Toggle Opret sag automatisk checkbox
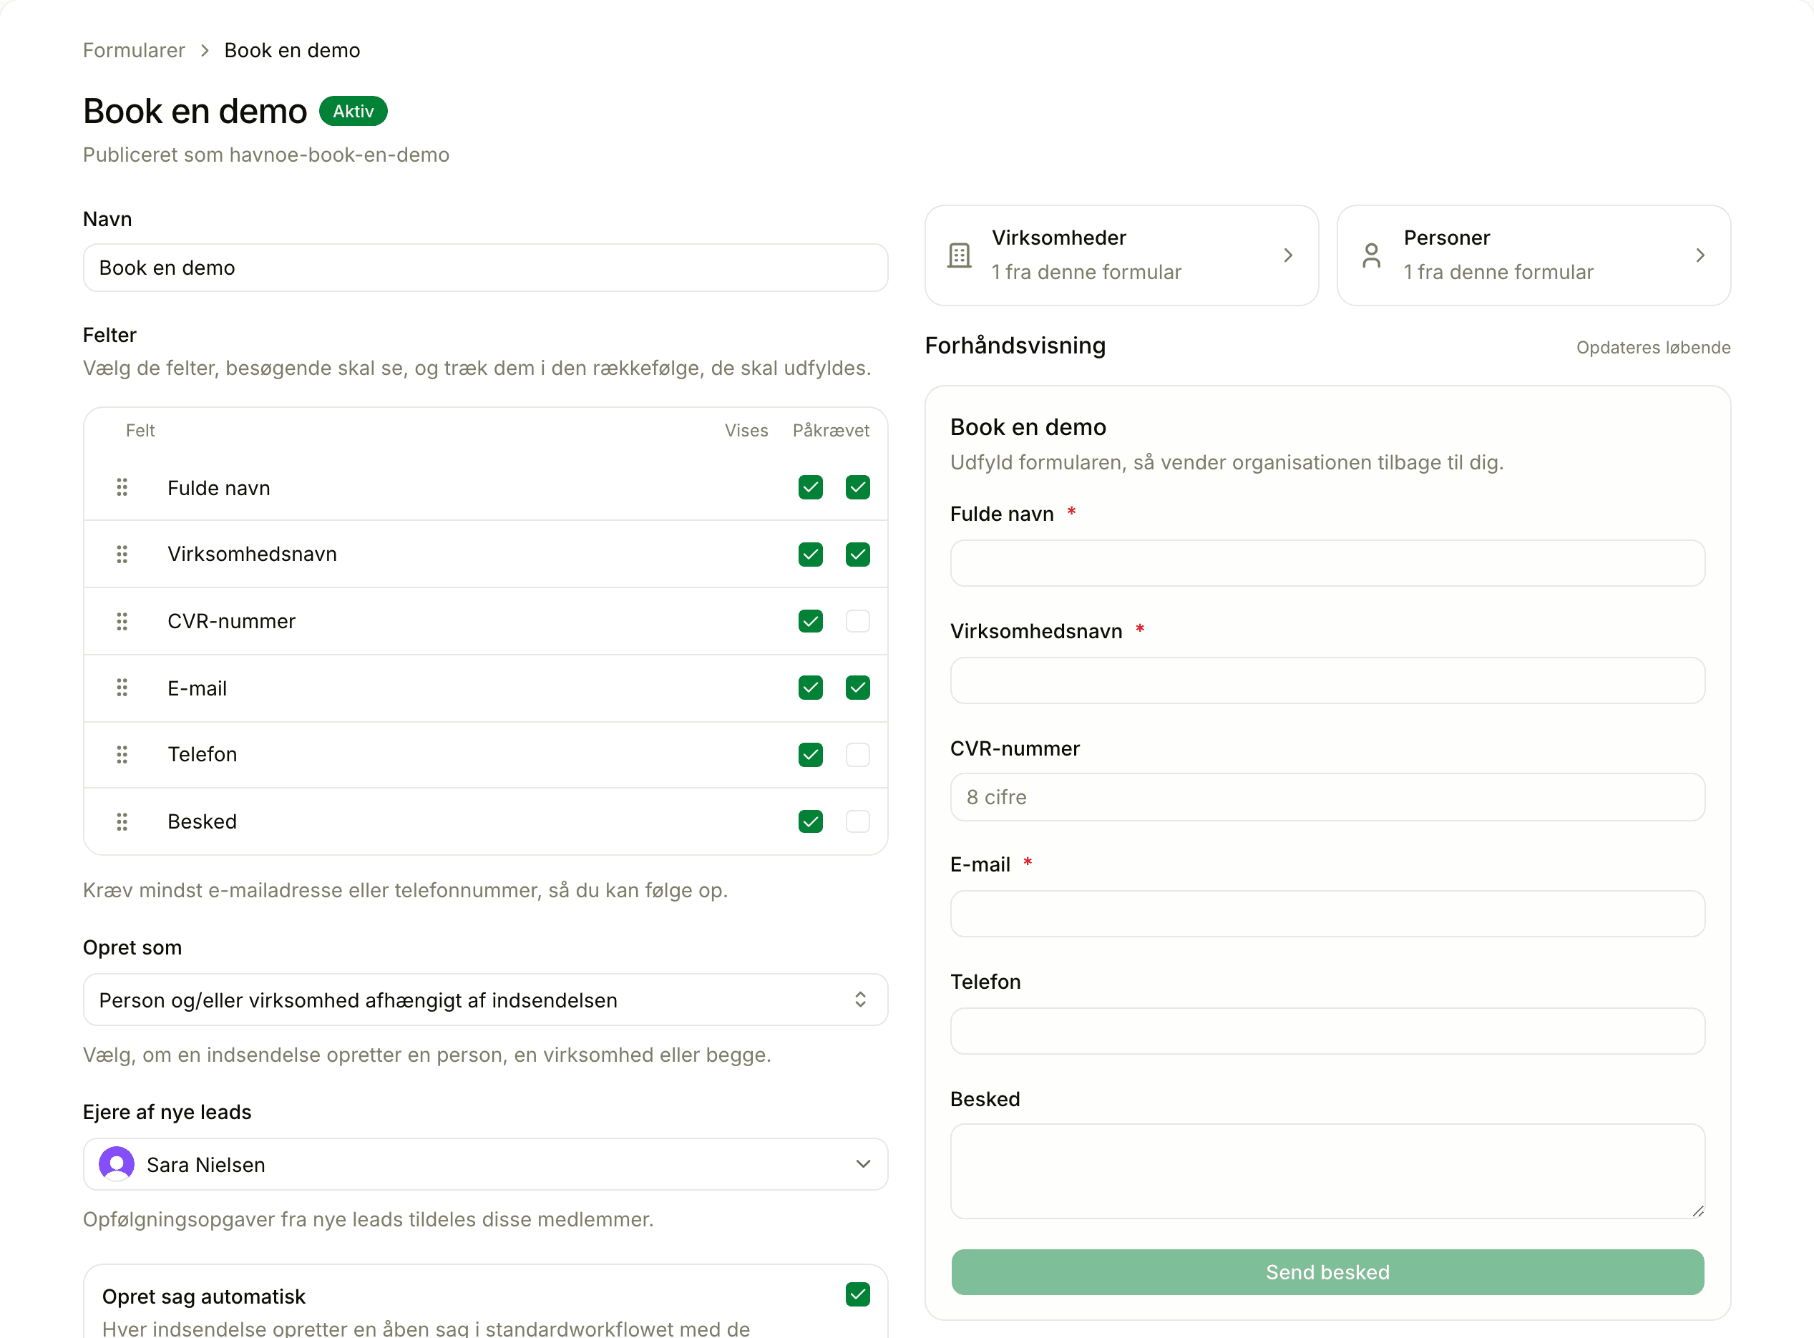1814x1338 pixels. pyautogui.click(x=857, y=1294)
